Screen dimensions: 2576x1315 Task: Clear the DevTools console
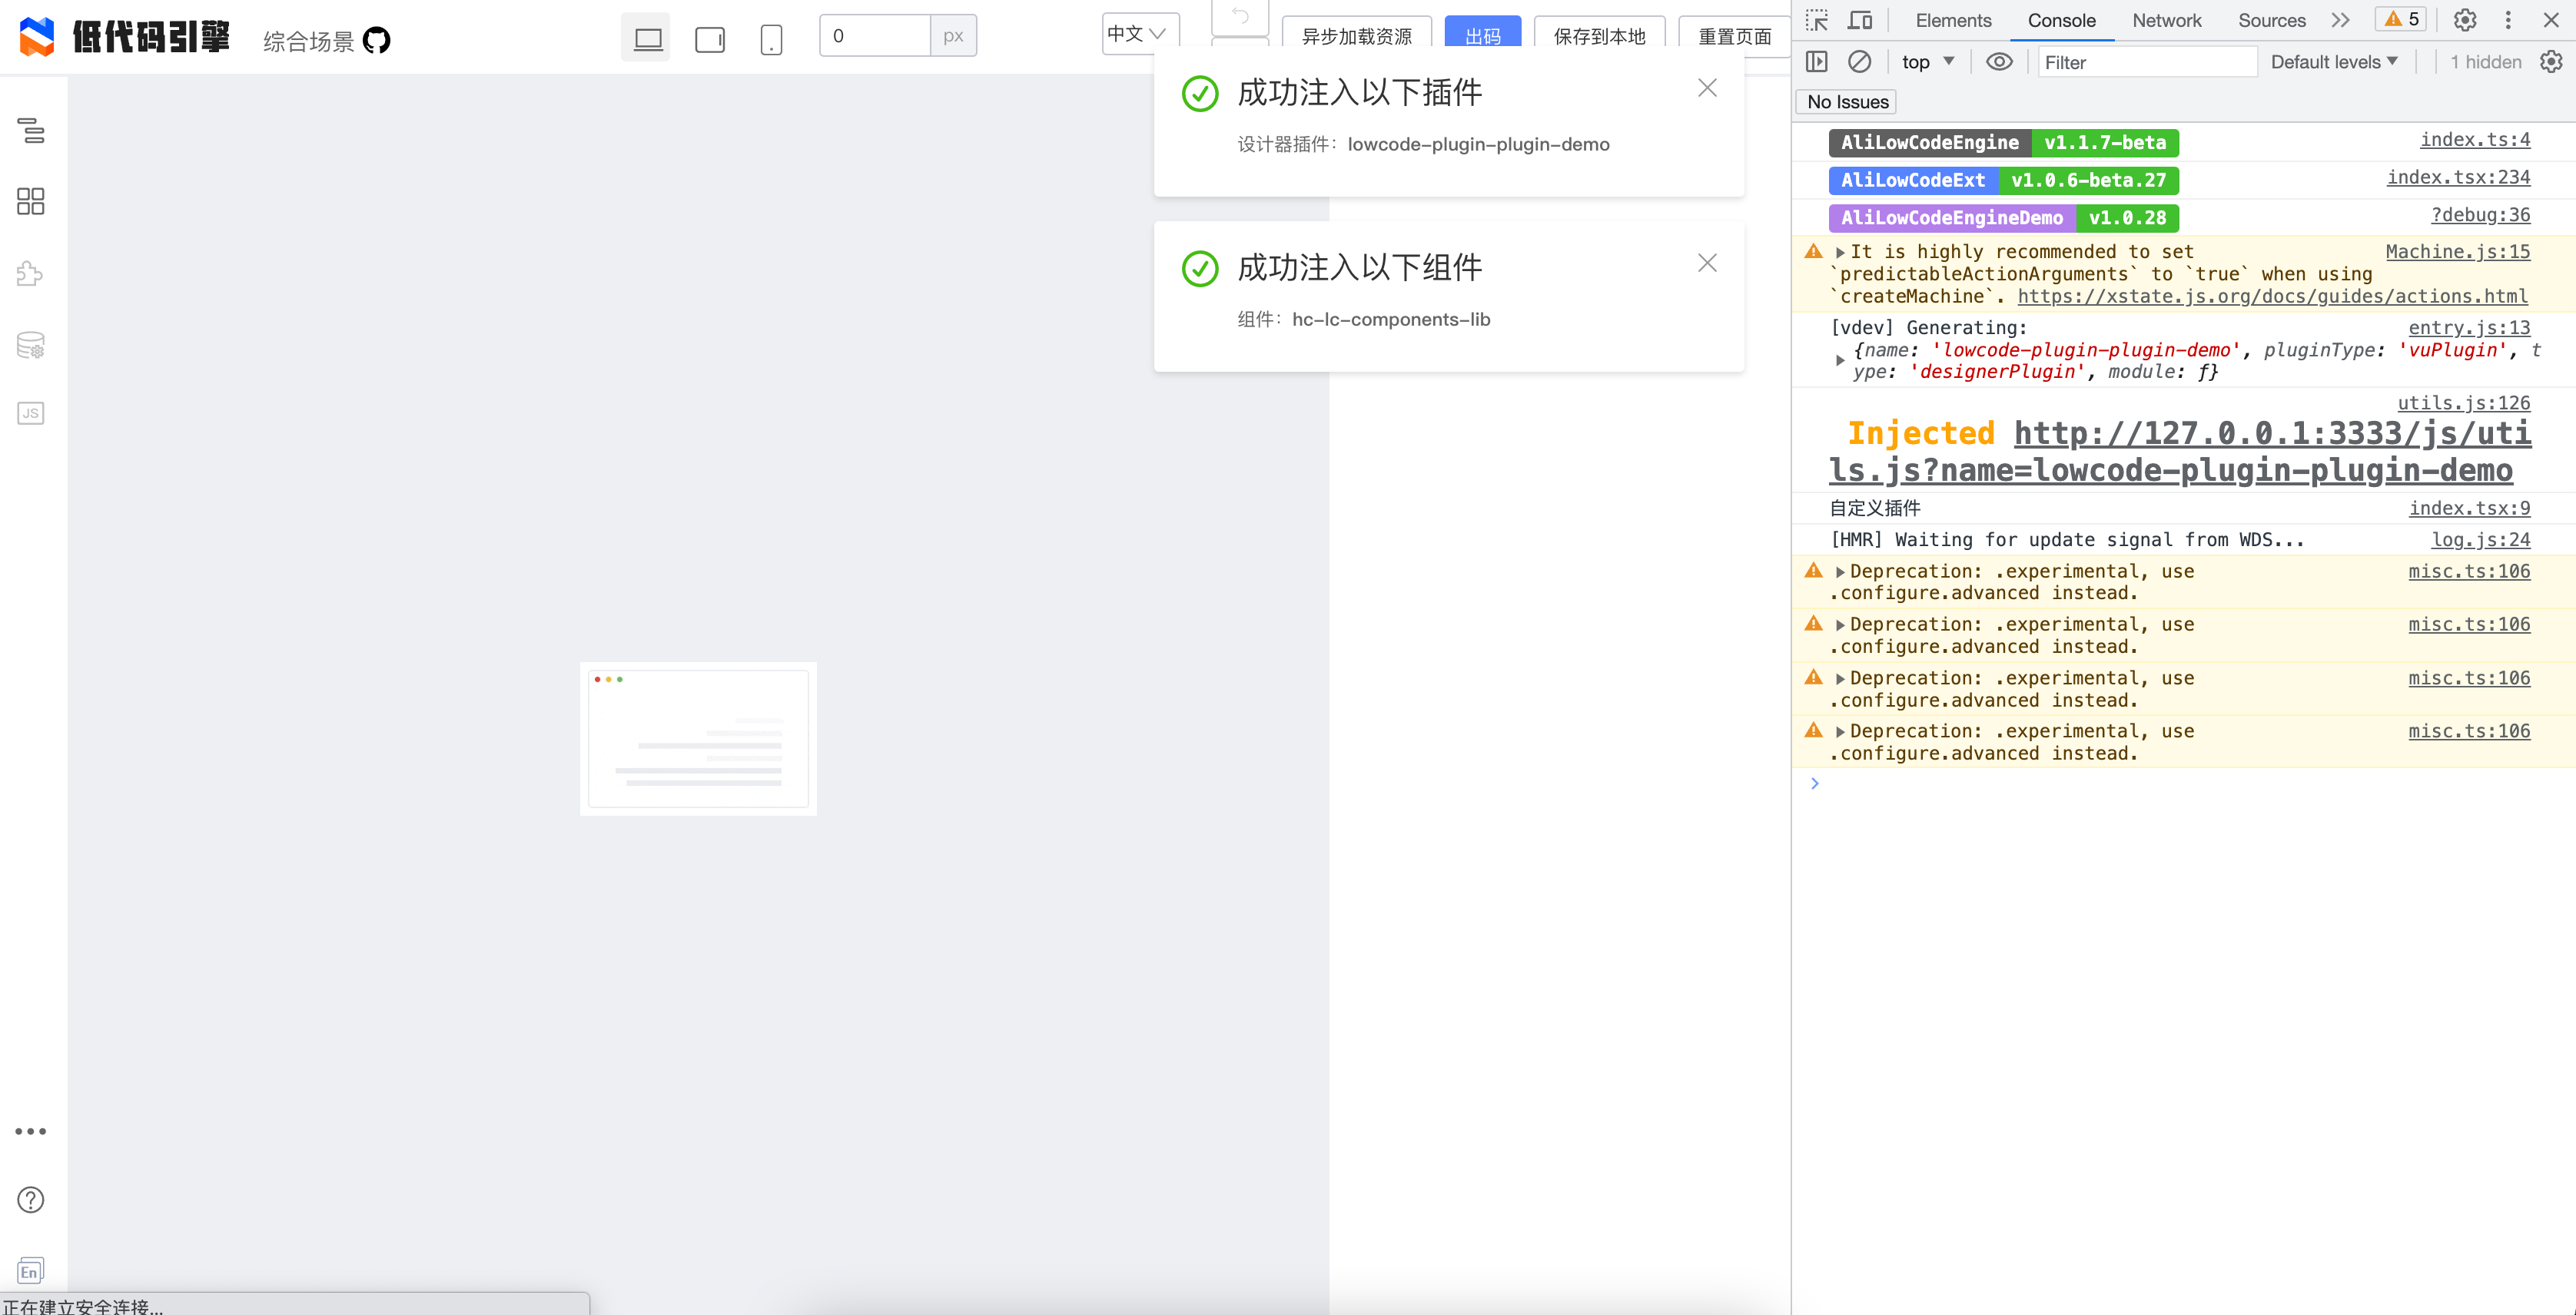point(1859,61)
